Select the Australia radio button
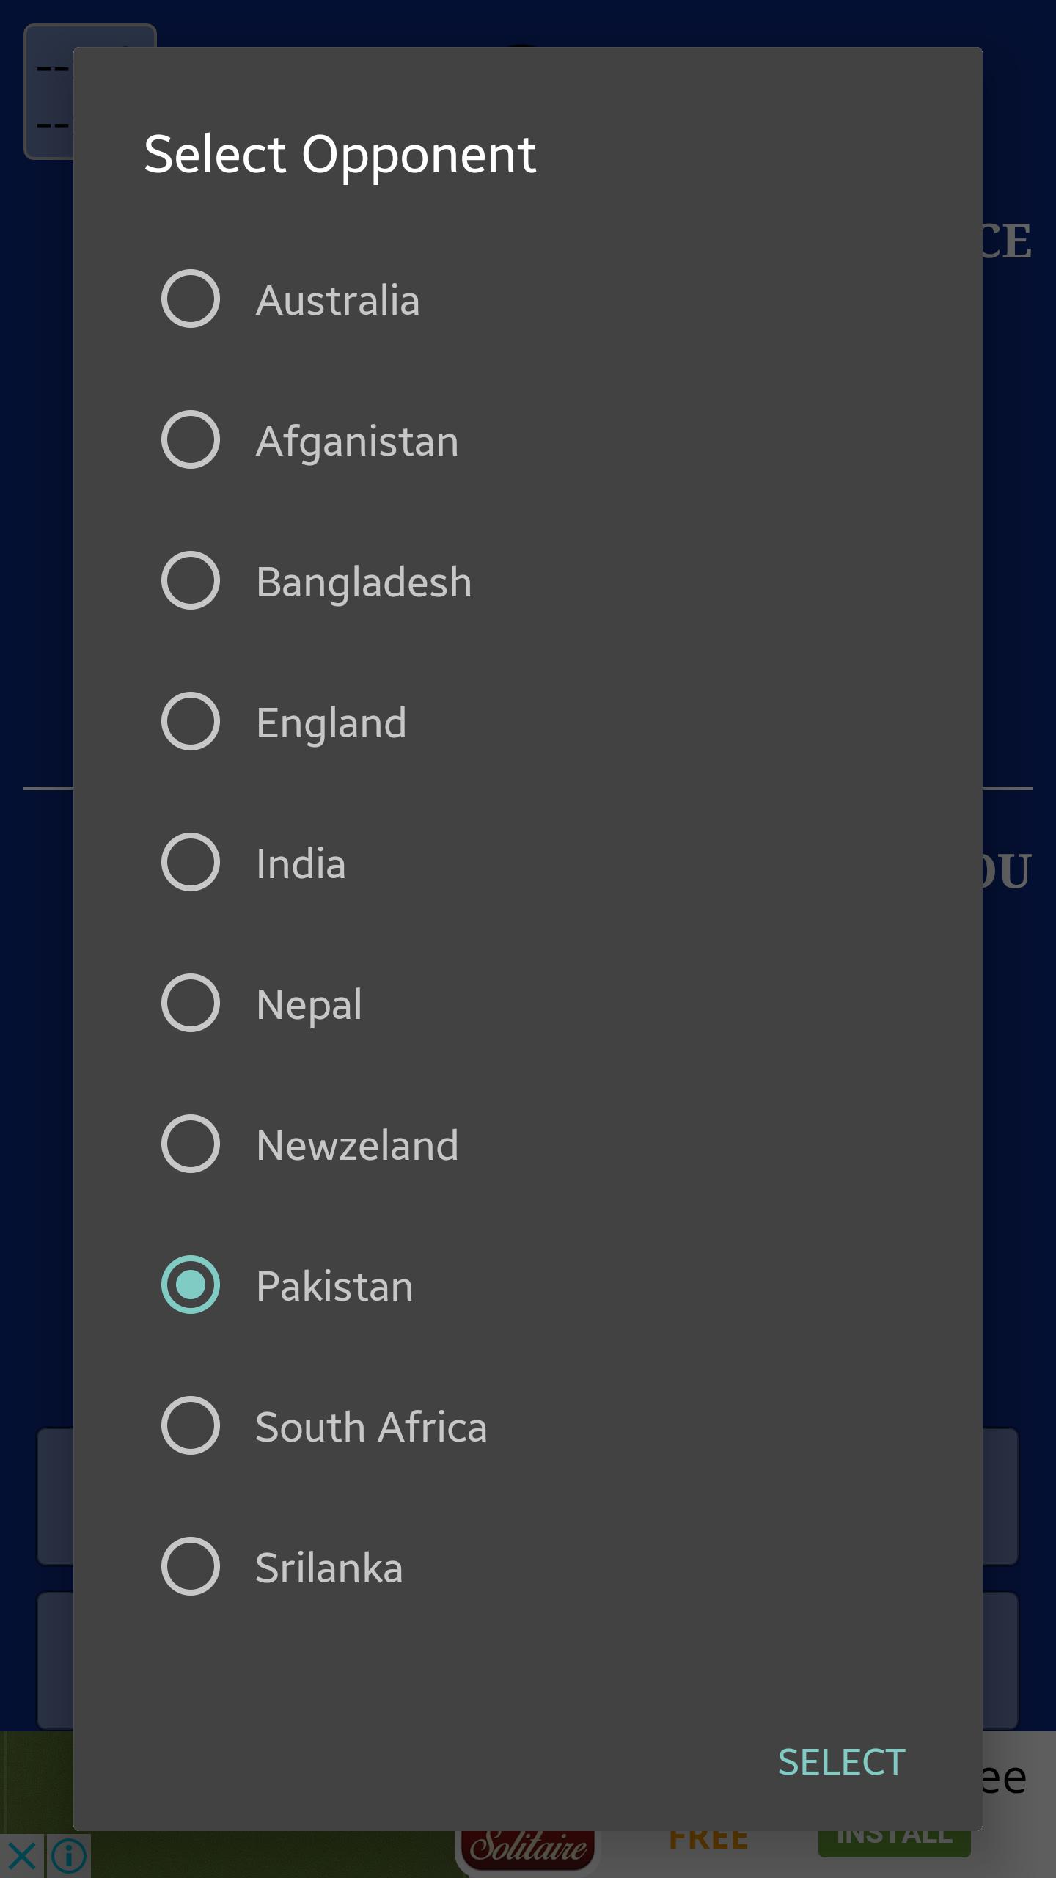Screen dimensions: 1056x1878 click(x=191, y=299)
